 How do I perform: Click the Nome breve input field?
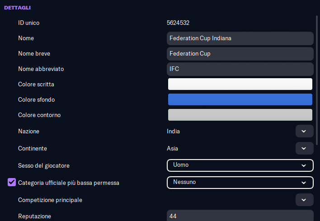240,54
